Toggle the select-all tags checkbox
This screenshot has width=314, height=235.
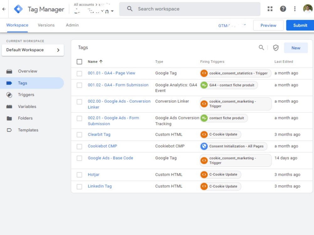(x=79, y=61)
